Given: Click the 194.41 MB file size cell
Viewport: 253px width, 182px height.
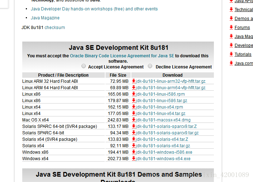Looking at the screenshot, I should pos(118,152).
